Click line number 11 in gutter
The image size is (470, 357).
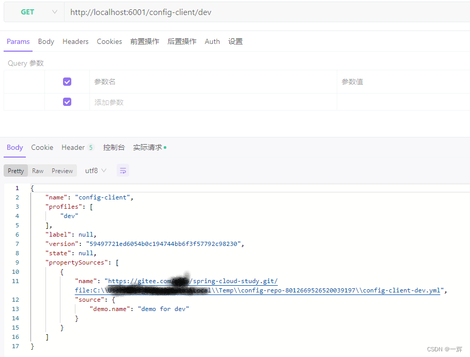pos(15,281)
